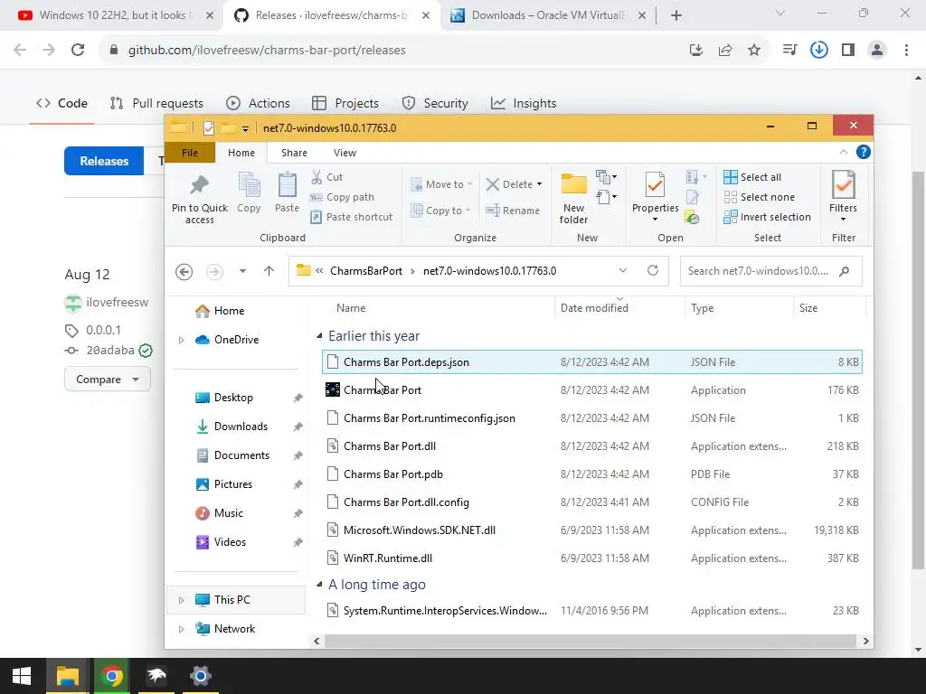Open Windows Start button
The image size is (926, 694).
22,676
